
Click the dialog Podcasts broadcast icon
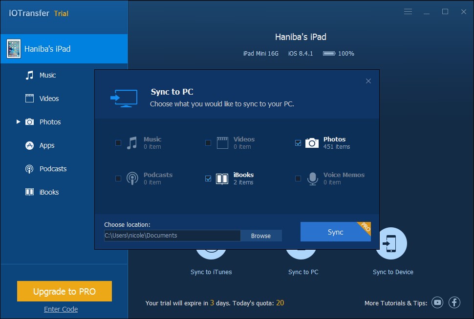pyautogui.click(x=132, y=179)
